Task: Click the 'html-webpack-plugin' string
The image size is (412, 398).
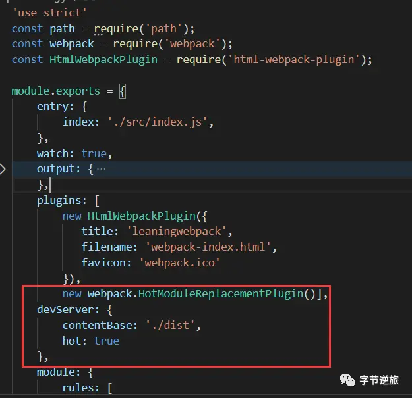Action: pos(294,59)
